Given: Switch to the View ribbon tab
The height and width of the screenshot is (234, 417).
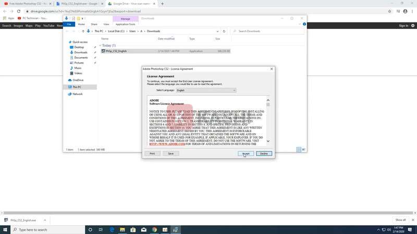Looking at the screenshot, I should coord(106,24).
